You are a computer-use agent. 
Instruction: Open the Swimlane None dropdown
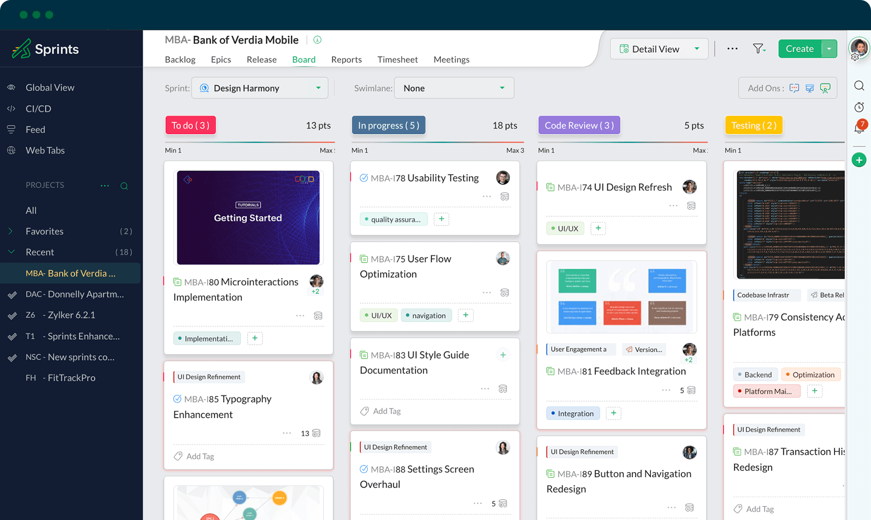pos(453,88)
